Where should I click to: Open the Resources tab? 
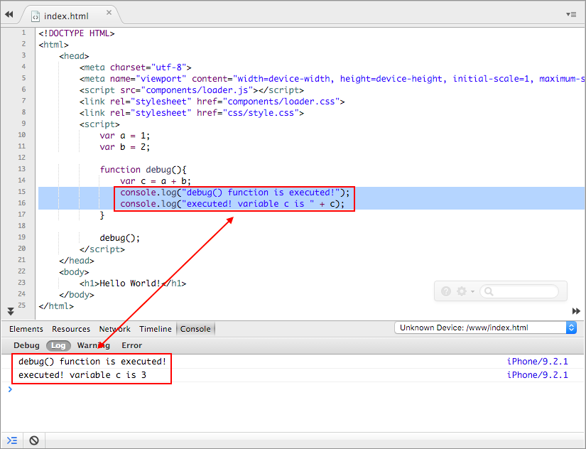click(x=71, y=329)
